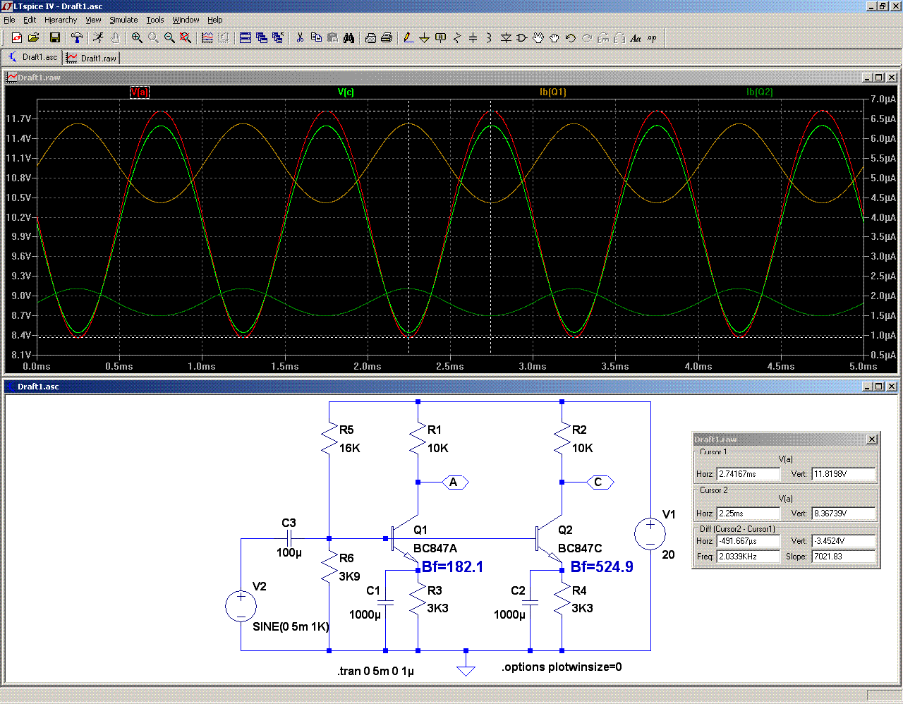The height and width of the screenshot is (704, 903).
Task: Click the Tile windows icon
Action: pos(246,38)
